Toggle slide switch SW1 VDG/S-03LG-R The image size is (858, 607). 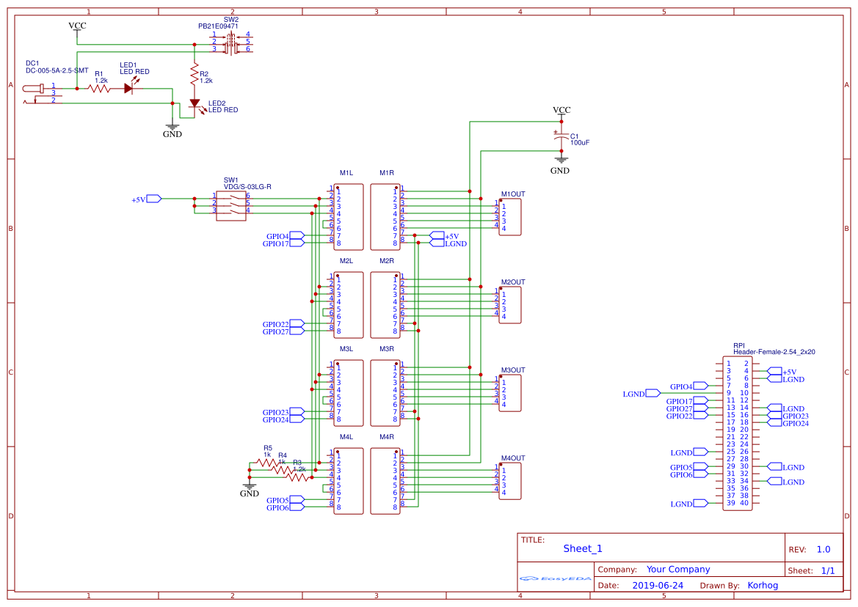[230, 205]
